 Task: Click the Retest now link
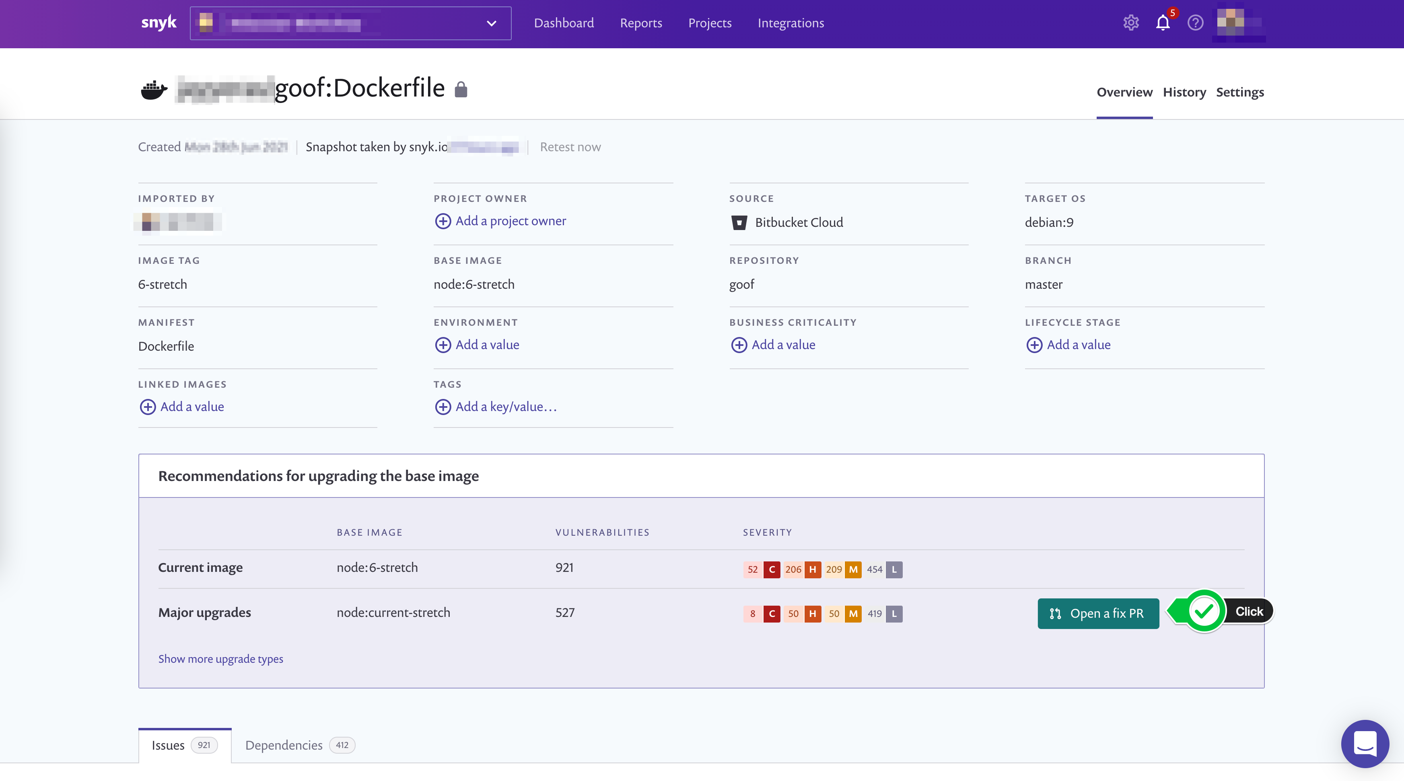click(x=570, y=147)
